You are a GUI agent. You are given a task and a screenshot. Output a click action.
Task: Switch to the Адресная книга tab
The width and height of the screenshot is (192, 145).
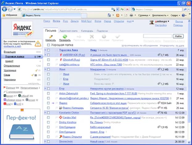68,31
